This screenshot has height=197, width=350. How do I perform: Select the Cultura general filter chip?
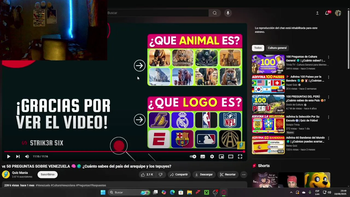(x=277, y=48)
